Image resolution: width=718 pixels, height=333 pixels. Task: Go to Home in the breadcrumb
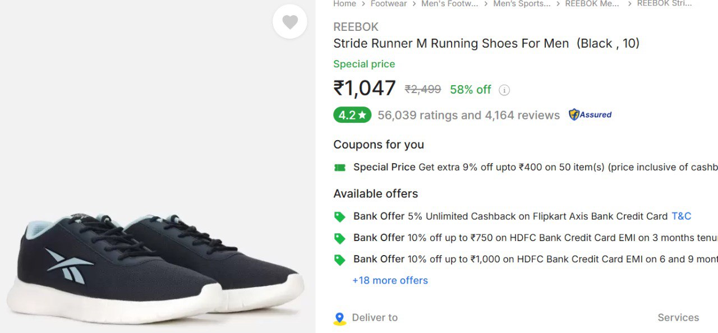click(344, 4)
